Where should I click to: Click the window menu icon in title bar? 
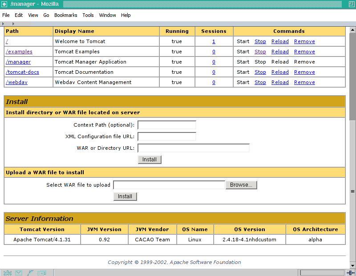4,4
